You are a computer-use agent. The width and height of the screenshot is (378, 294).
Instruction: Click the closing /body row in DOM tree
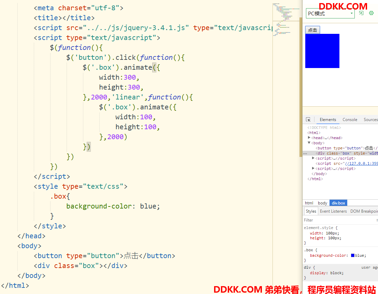click(x=319, y=174)
